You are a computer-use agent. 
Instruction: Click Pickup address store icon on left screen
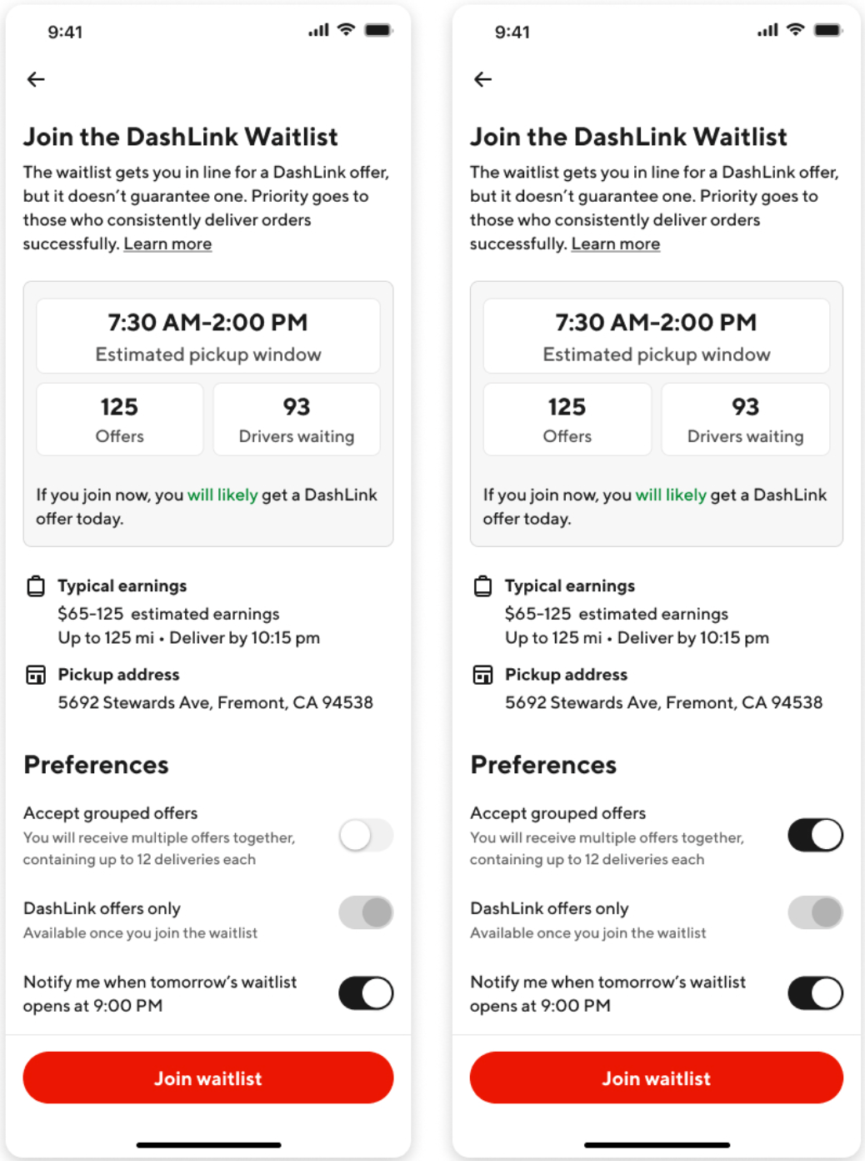coord(36,675)
